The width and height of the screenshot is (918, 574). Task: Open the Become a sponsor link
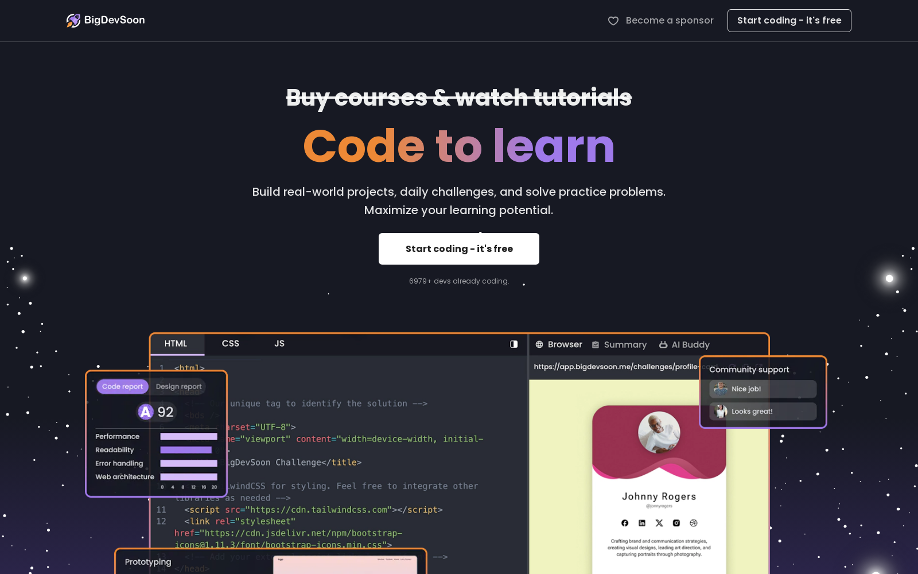(661, 21)
